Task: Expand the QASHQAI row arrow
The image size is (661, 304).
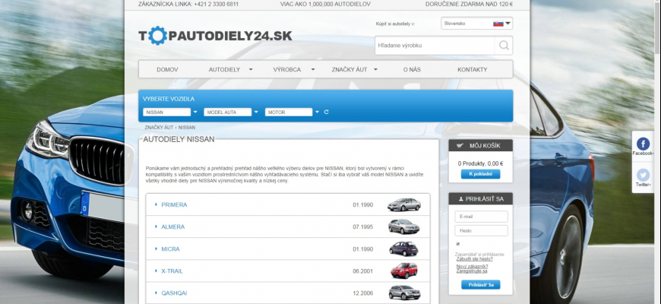Action: pos(156,293)
